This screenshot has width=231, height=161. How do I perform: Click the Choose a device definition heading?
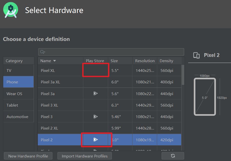coord(36,39)
